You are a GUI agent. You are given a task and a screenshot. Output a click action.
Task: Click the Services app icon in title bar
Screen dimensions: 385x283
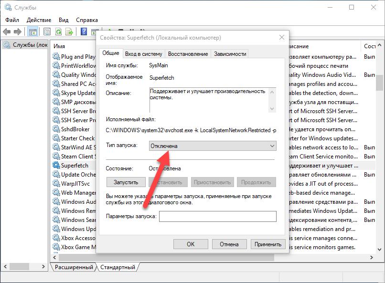tap(8, 7)
